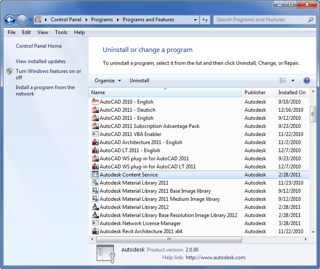This screenshot has width=320, height=269.
Task: Click the vertical scrollbar thumb
Action: 313,114
